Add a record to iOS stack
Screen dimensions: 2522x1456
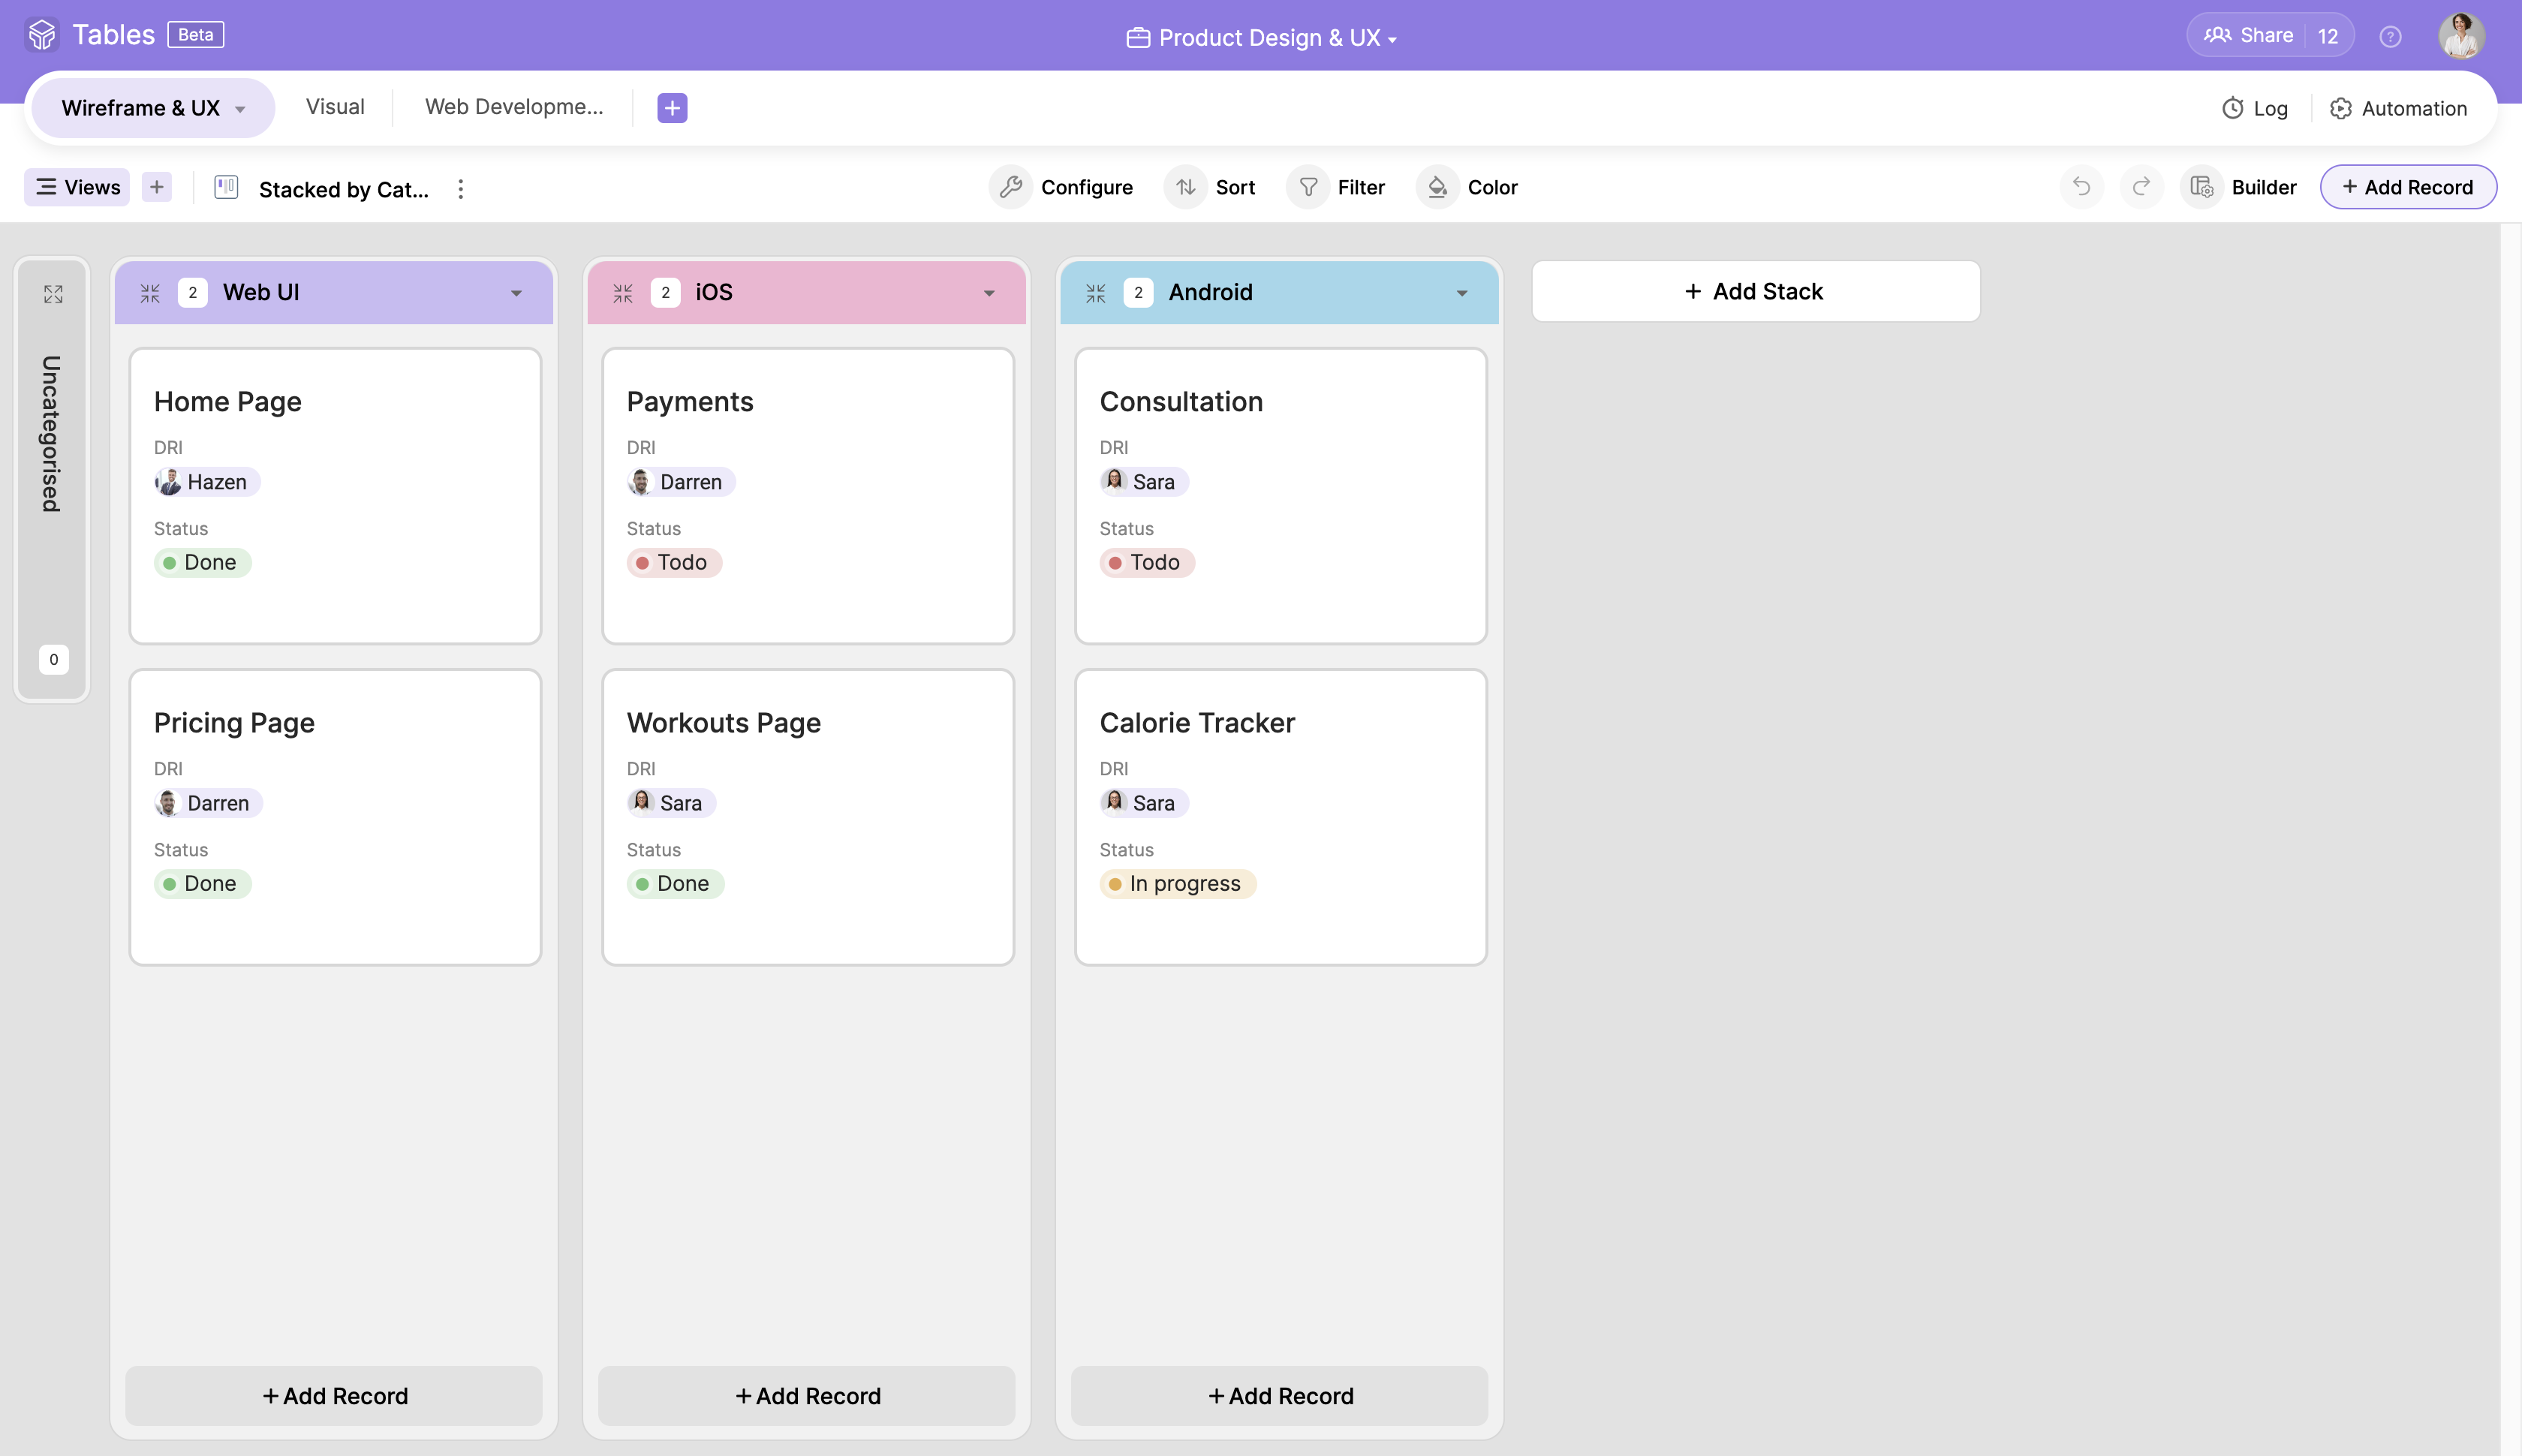(x=807, y=1396)
